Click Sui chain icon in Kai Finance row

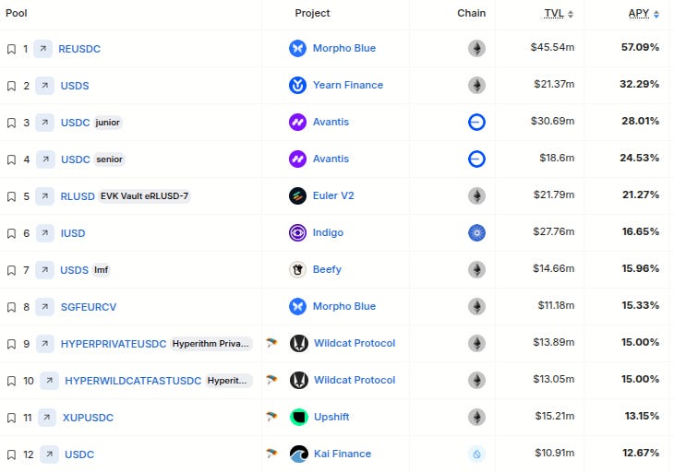(476, 454)
